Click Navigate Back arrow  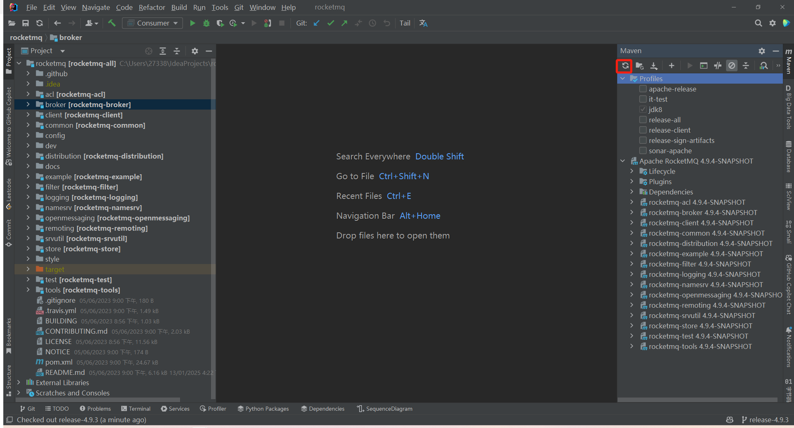(57, 23)
